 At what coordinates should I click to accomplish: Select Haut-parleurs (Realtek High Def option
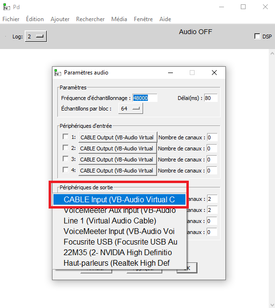[x=119, y=263]
